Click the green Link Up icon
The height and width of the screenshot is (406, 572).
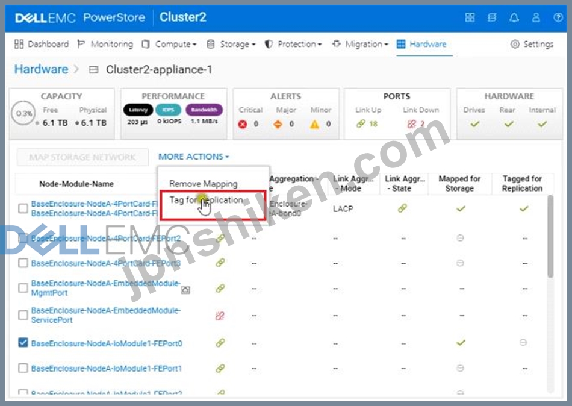[361, 123]
